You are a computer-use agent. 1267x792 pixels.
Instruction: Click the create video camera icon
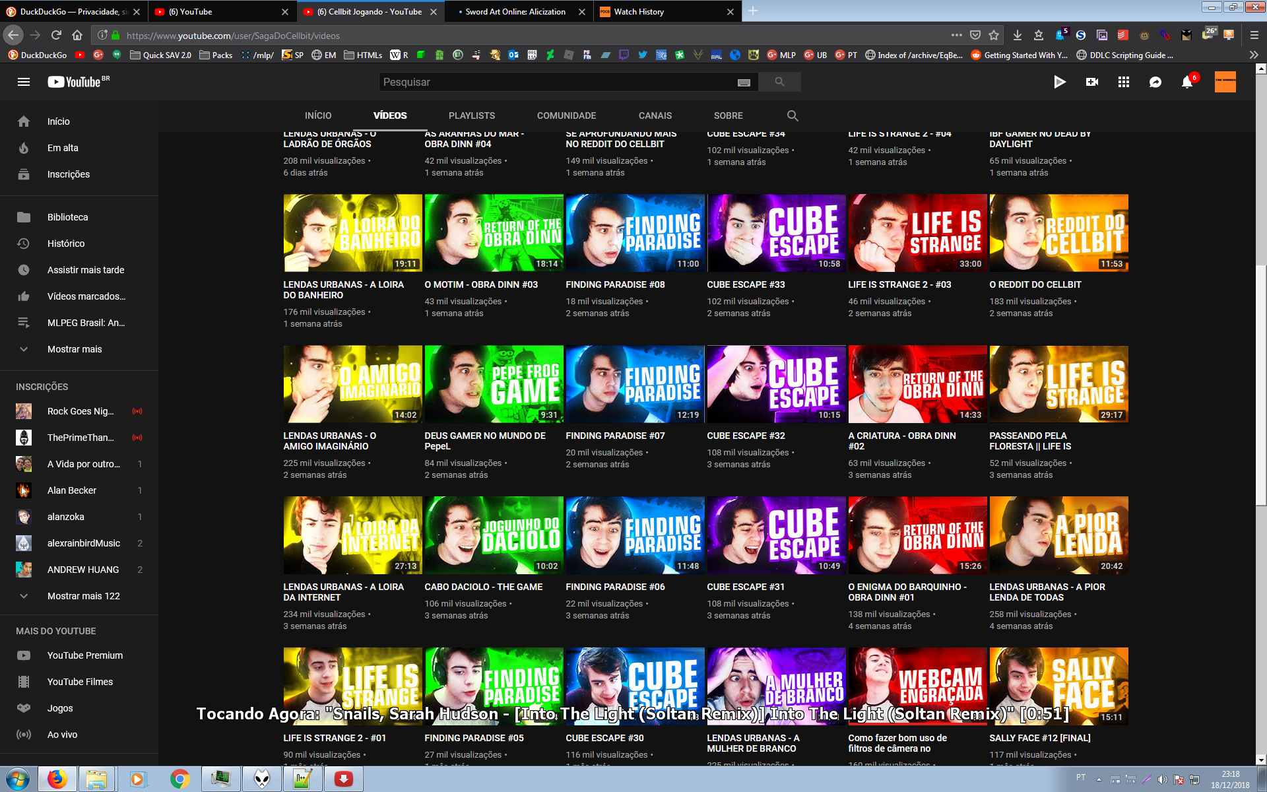click(x=1091, y=82)
